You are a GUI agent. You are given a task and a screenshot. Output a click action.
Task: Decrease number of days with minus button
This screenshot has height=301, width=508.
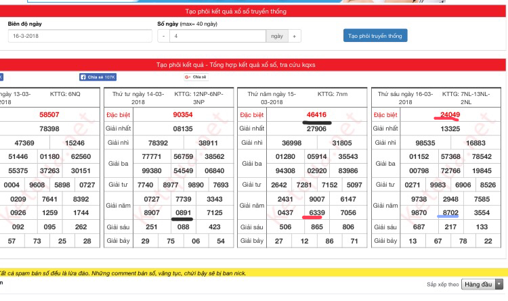coord(163,36)
